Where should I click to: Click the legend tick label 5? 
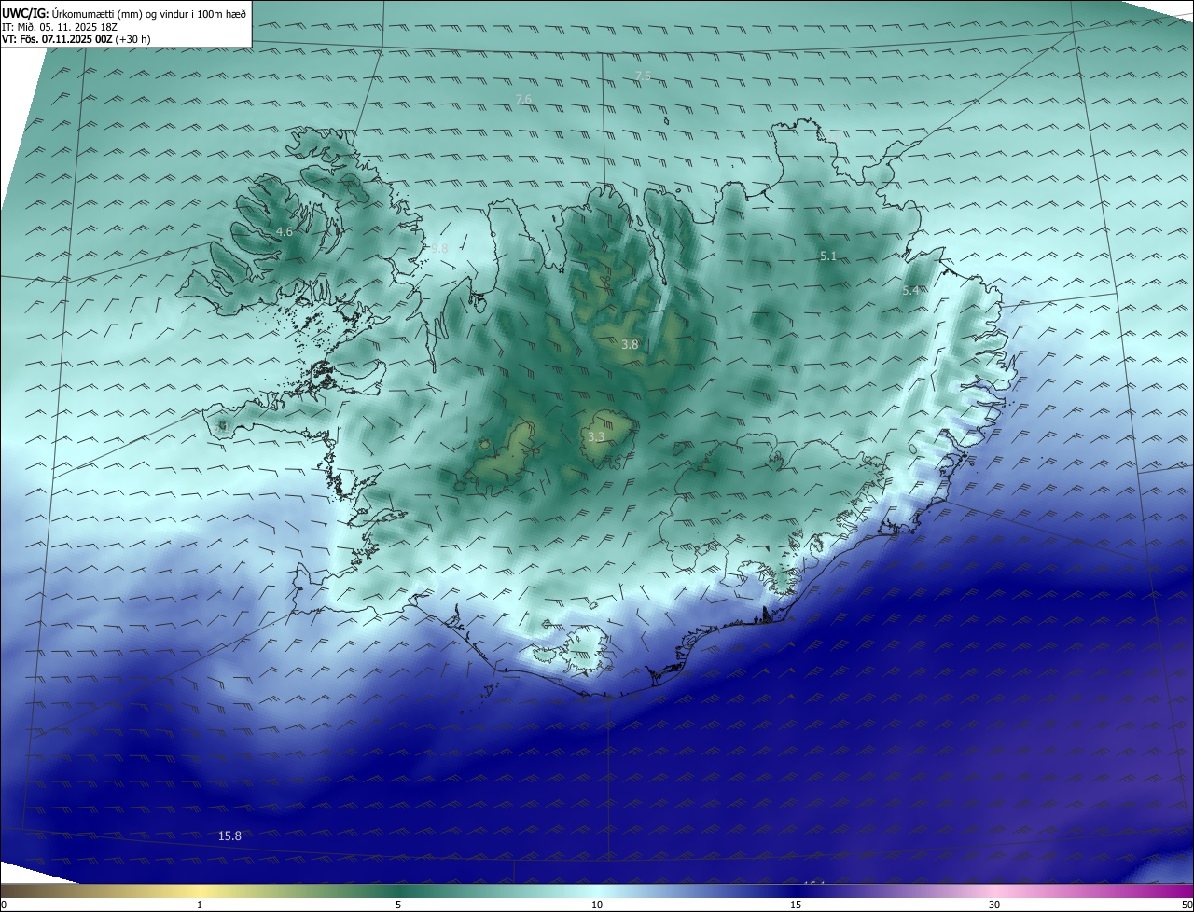pos(398,905)
